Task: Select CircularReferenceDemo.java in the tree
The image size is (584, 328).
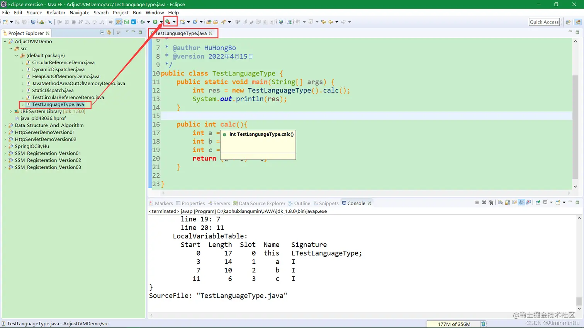Action: point(63,62)
